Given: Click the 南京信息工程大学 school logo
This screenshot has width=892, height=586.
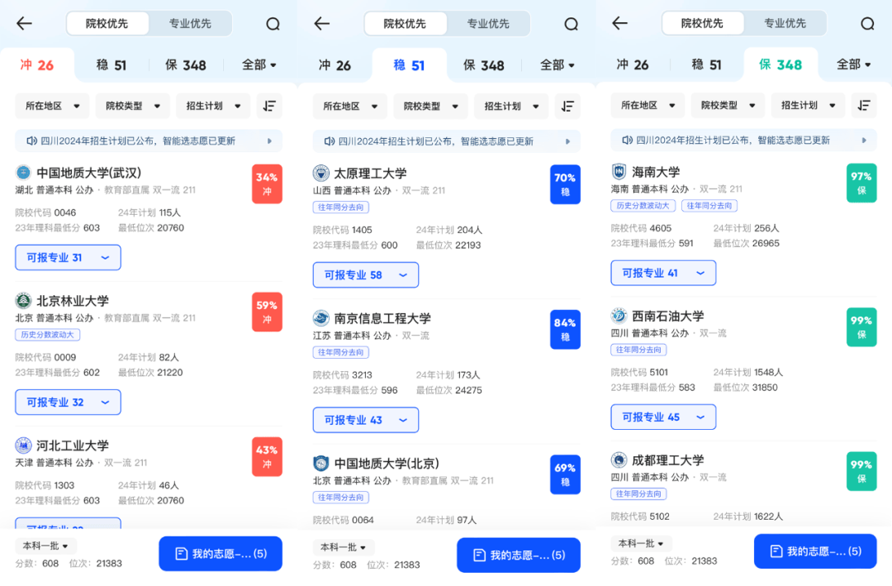Looking at the screenshot, I should pyautogui.click(x=320, y=317).
